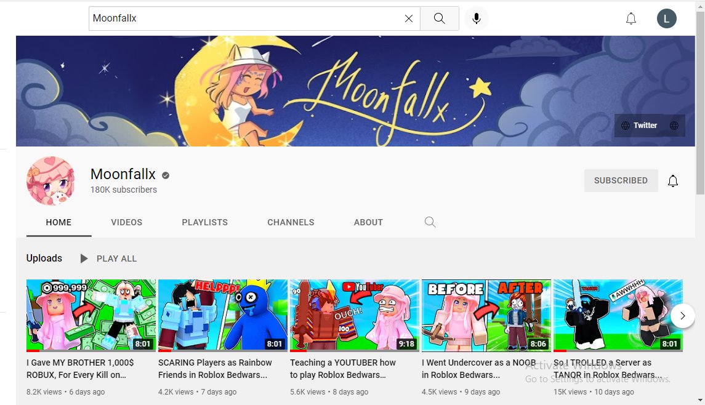Toggle channel notification bell beside SUBSCRIBED

(x=672, y=181)
